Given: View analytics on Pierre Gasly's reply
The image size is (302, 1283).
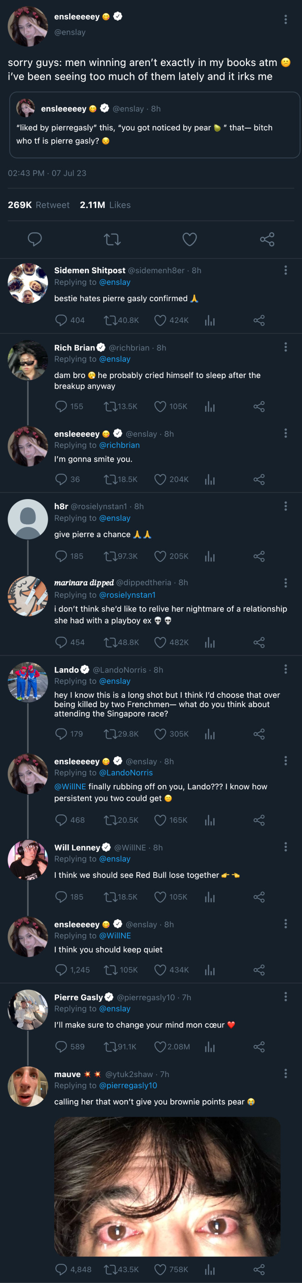Looking at the screenshot, I should (x=210, y=1047).
